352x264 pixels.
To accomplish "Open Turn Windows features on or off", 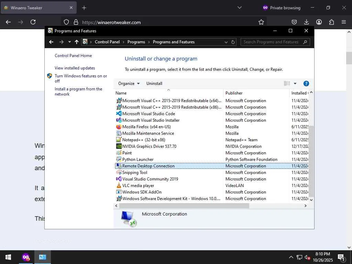I will click(81, 78).
